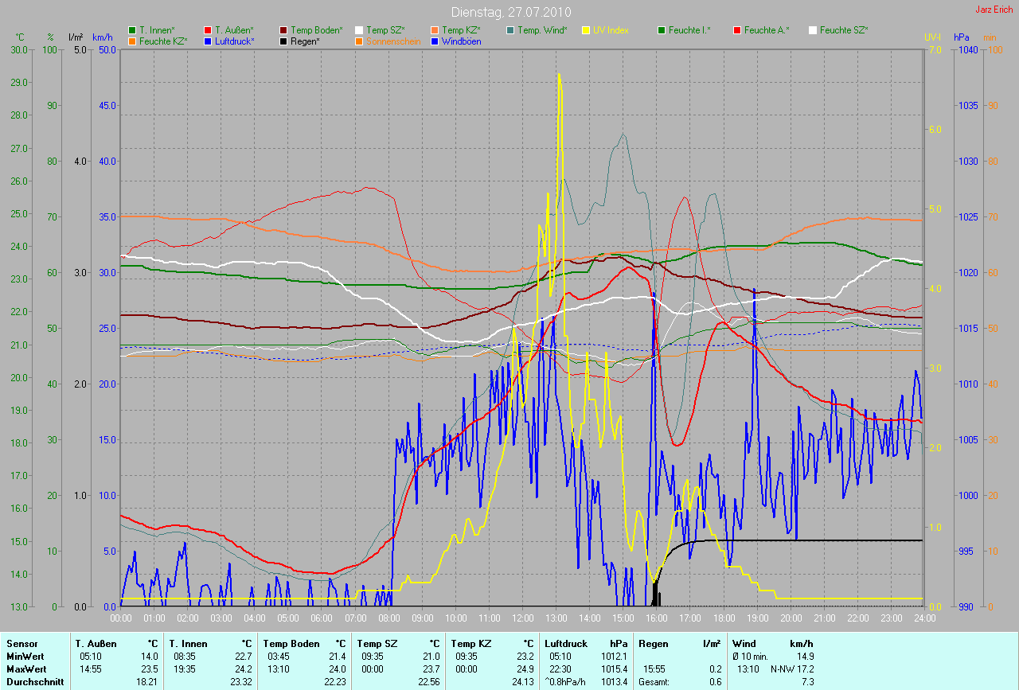1019x690 pixels.
Task: Click the hPa axis unit label
Action: (x=962, y=37)
